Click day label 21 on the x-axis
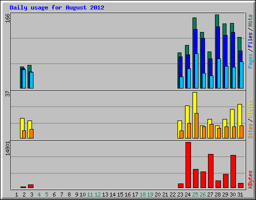This screenshot has width=256, height=200. coord(165,194)
